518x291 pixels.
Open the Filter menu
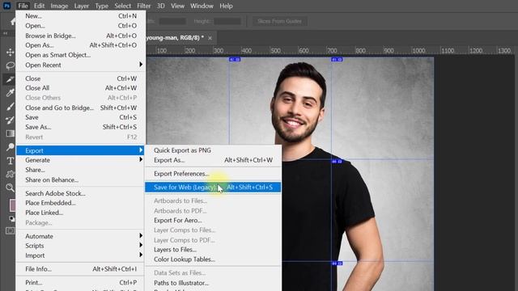(x=144, y=6)
